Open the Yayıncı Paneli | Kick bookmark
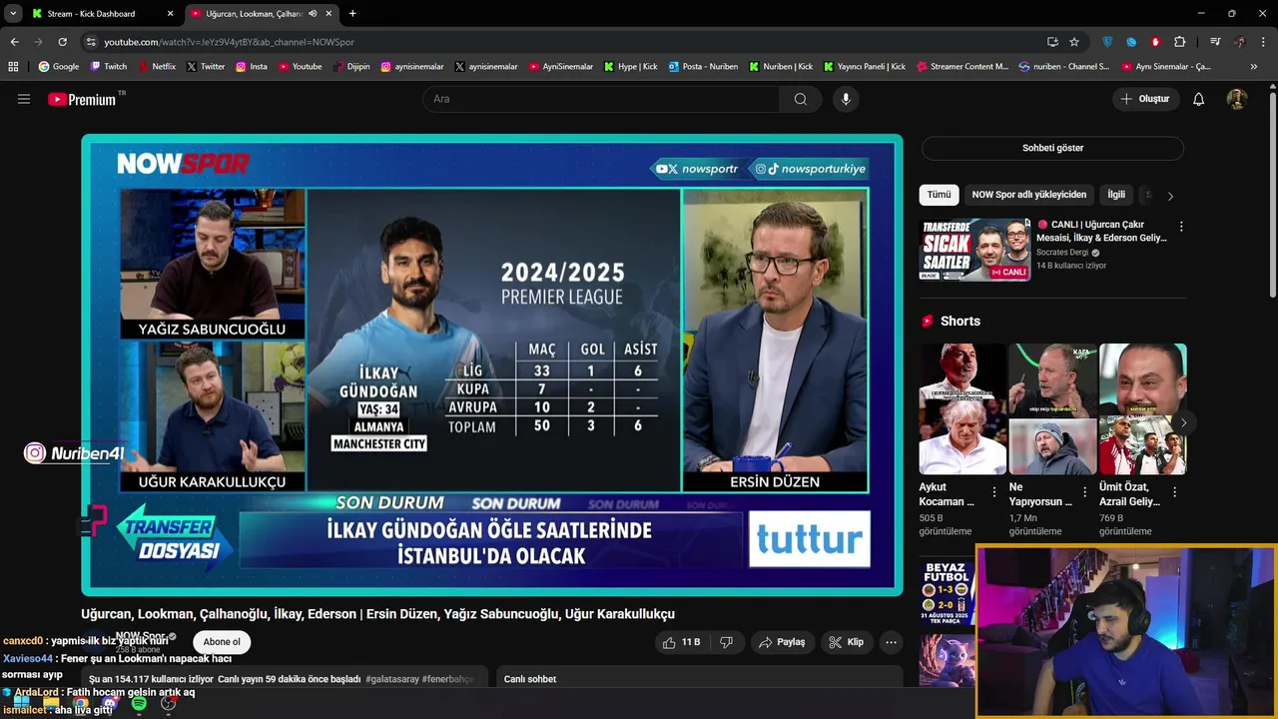 coord(865,67)
